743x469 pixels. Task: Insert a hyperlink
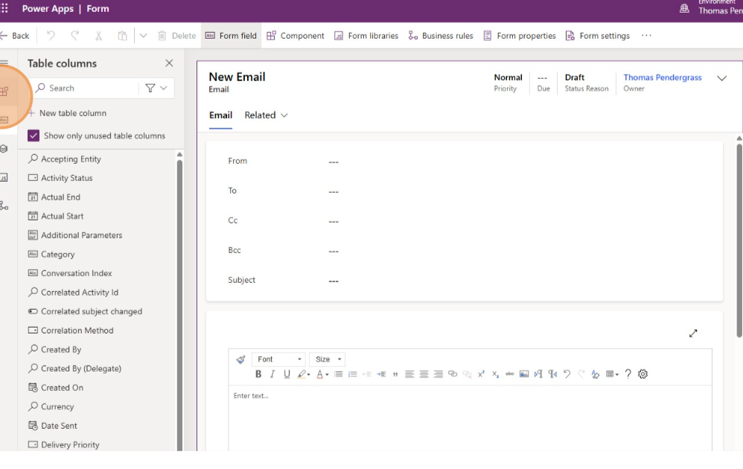(453, 374)
